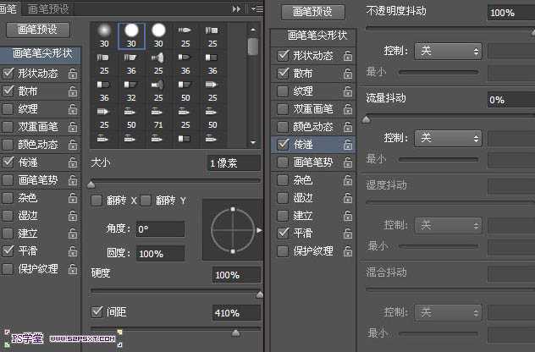The height and width of the screenshot is (352, 535).
Task: Open 控制 dropdown under 不透明度抖动
Action: 448,52
